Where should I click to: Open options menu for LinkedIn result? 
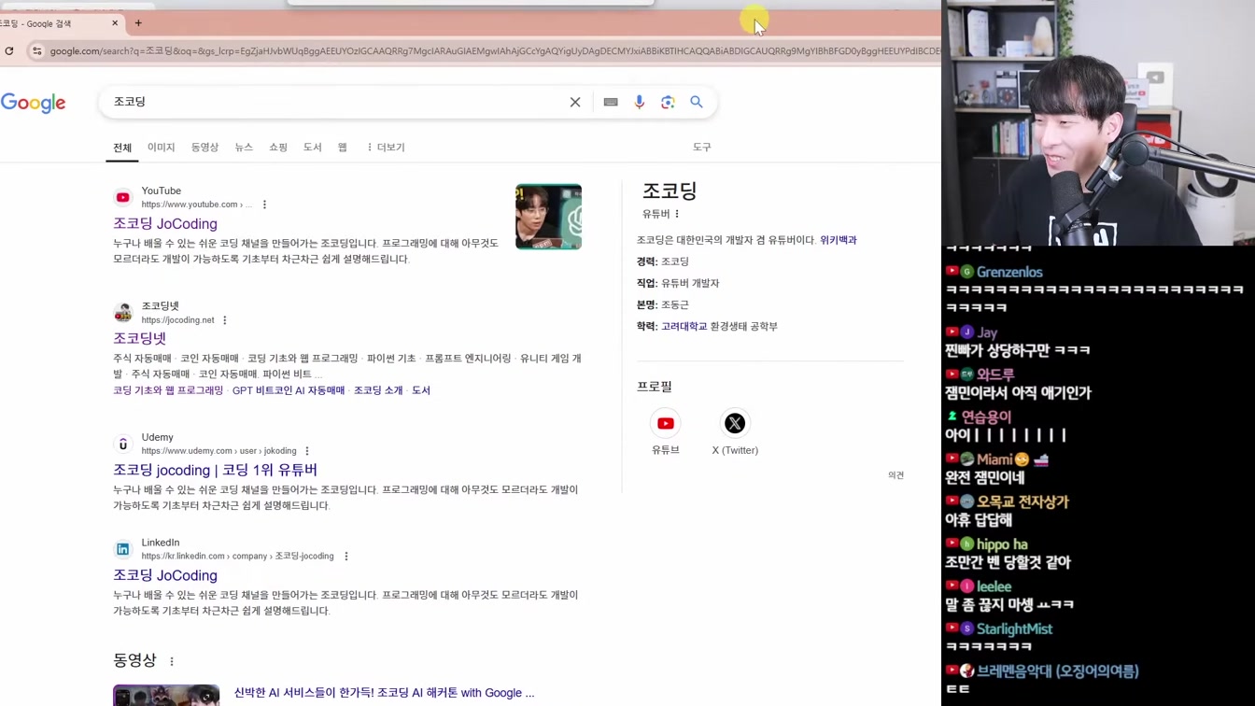[x=346, y=556]
